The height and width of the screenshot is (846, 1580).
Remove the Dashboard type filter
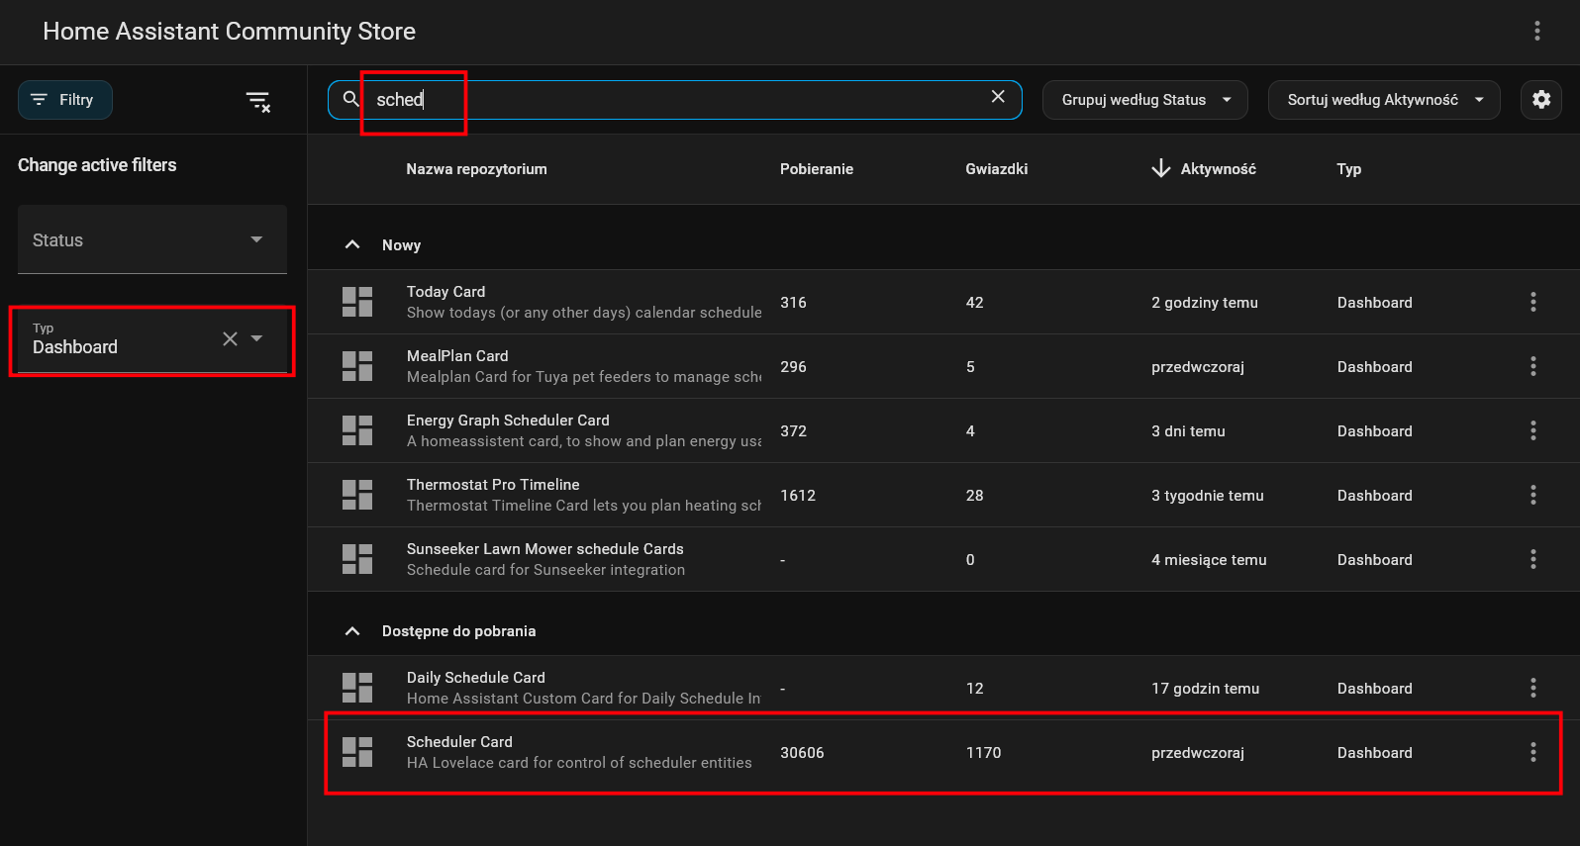coord(230,339)
